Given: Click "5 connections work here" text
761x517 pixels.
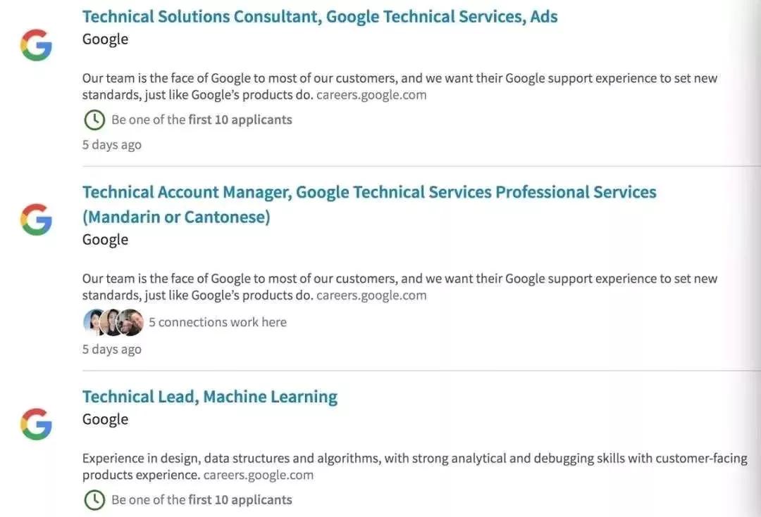Looking at the screenshot, I should coord(218,322).
